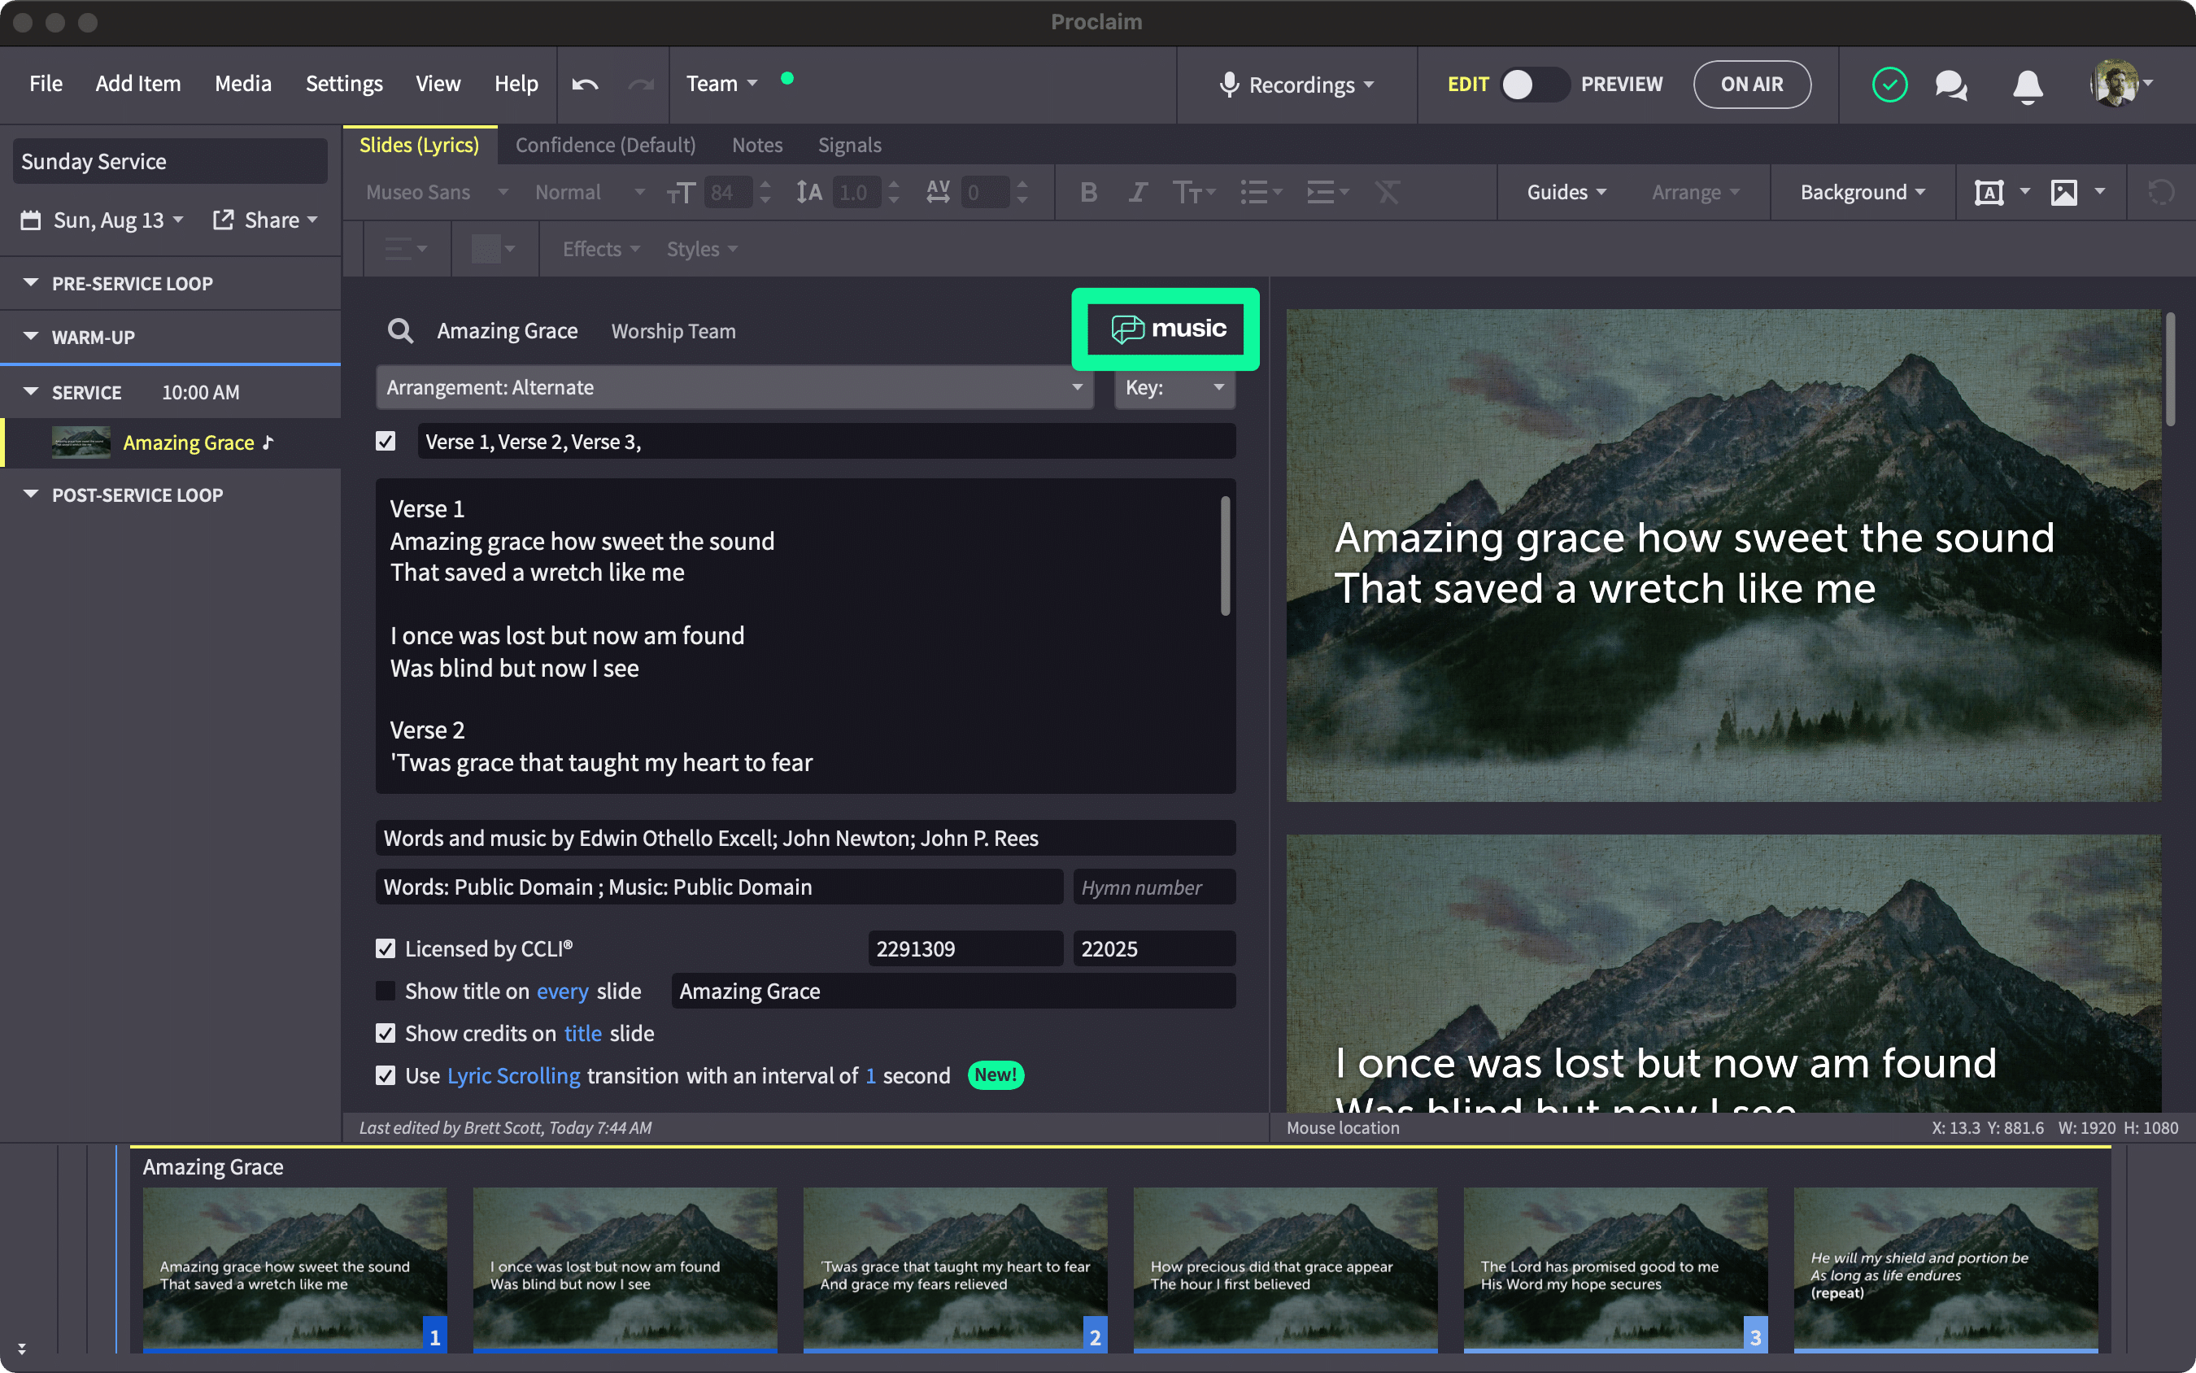
Task: Toggle the Edit/Preview switch
Action: (x=1533, y=85)
